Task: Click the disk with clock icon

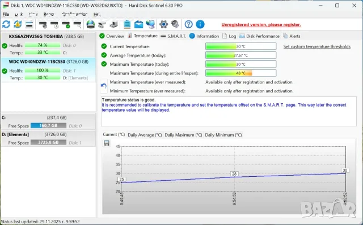Action: point(54,24)
